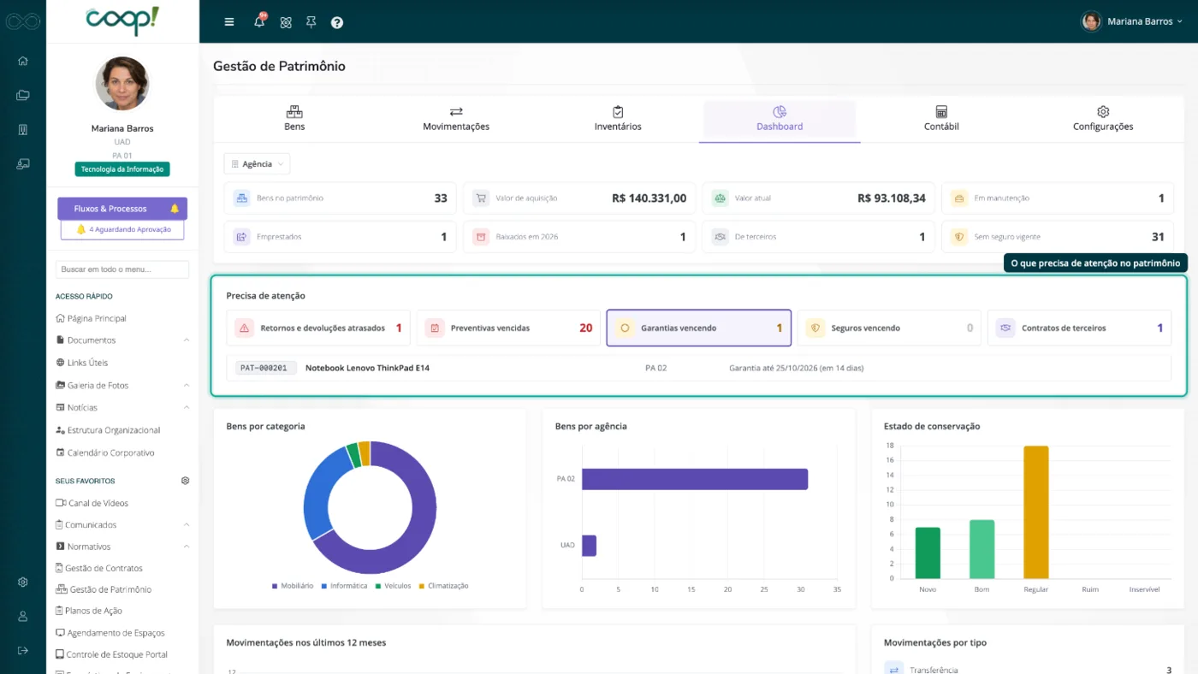Expand the Documentos menu item

point(122,340)
